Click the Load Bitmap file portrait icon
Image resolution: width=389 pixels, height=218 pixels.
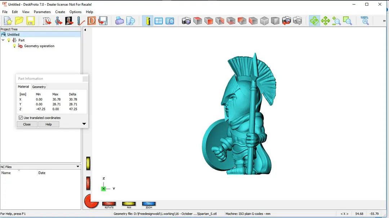[x=69, y=21]
